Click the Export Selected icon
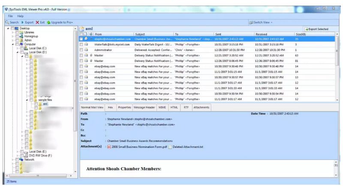Viewport: 343px width, 190px height. (307, 29)
